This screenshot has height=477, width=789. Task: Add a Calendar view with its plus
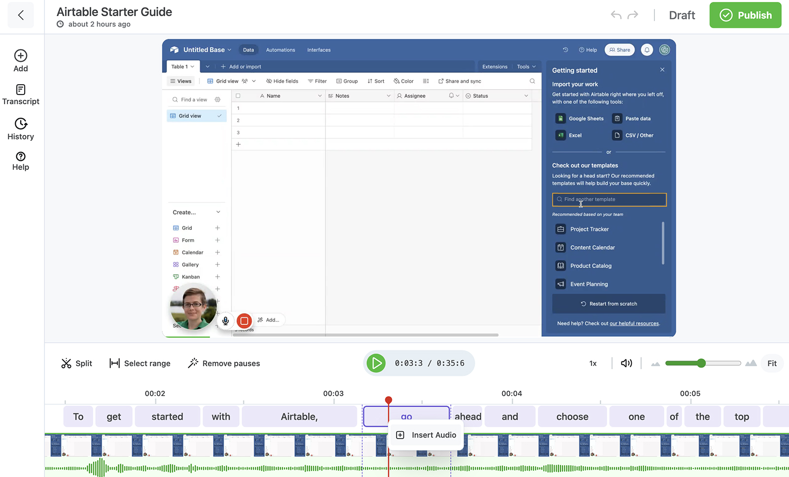(217, 253)
